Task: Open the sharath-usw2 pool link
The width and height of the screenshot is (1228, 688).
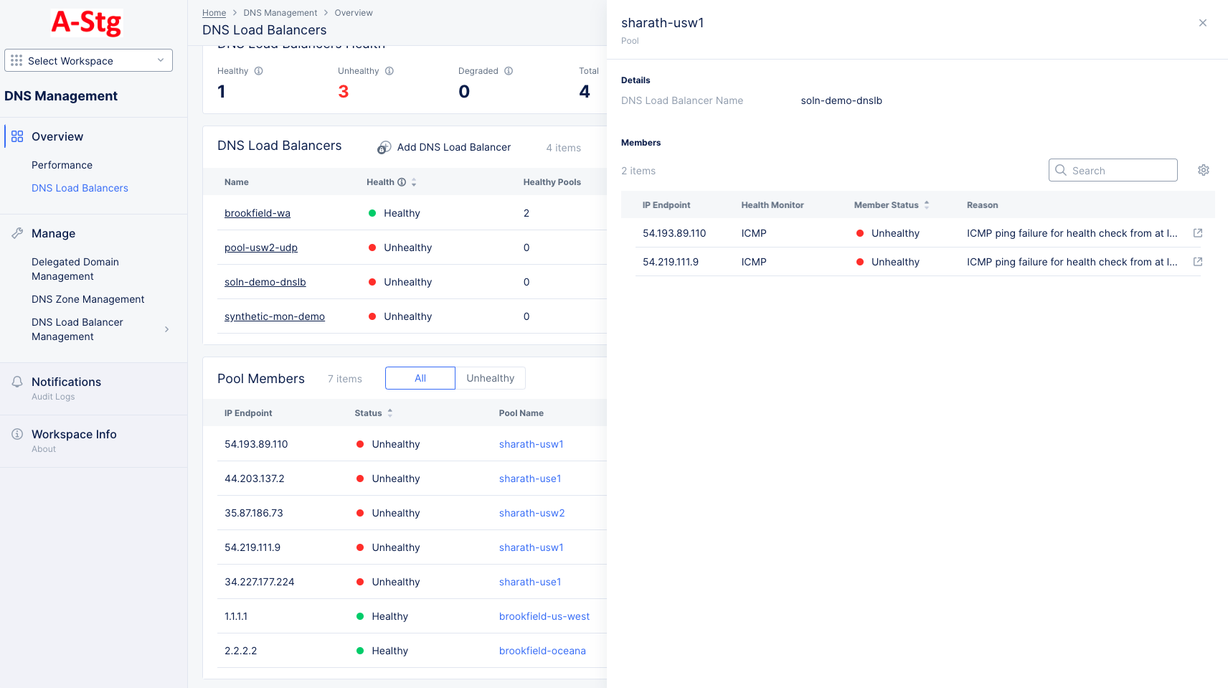Action: pos(532,512)
